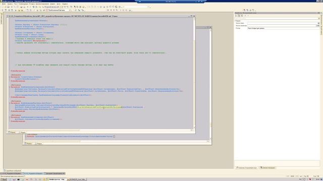Open the Отладка menu

click(32, 4)
